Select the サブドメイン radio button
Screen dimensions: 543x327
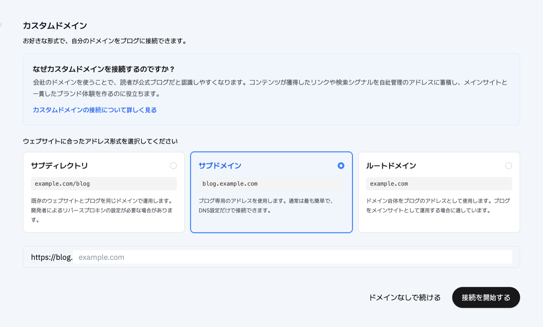341,166
